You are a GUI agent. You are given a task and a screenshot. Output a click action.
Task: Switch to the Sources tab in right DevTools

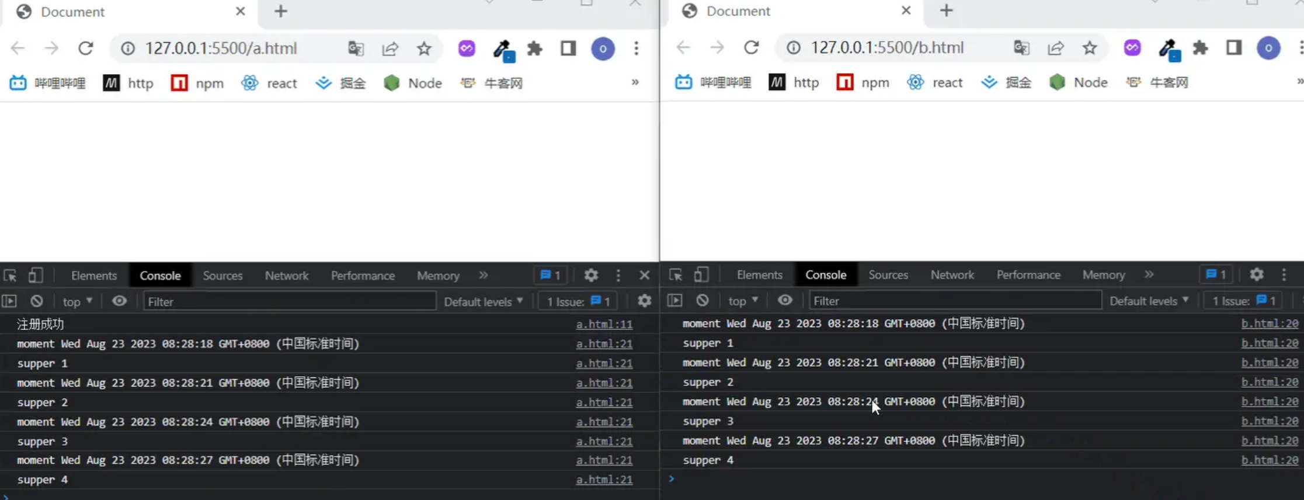point(888,275)
